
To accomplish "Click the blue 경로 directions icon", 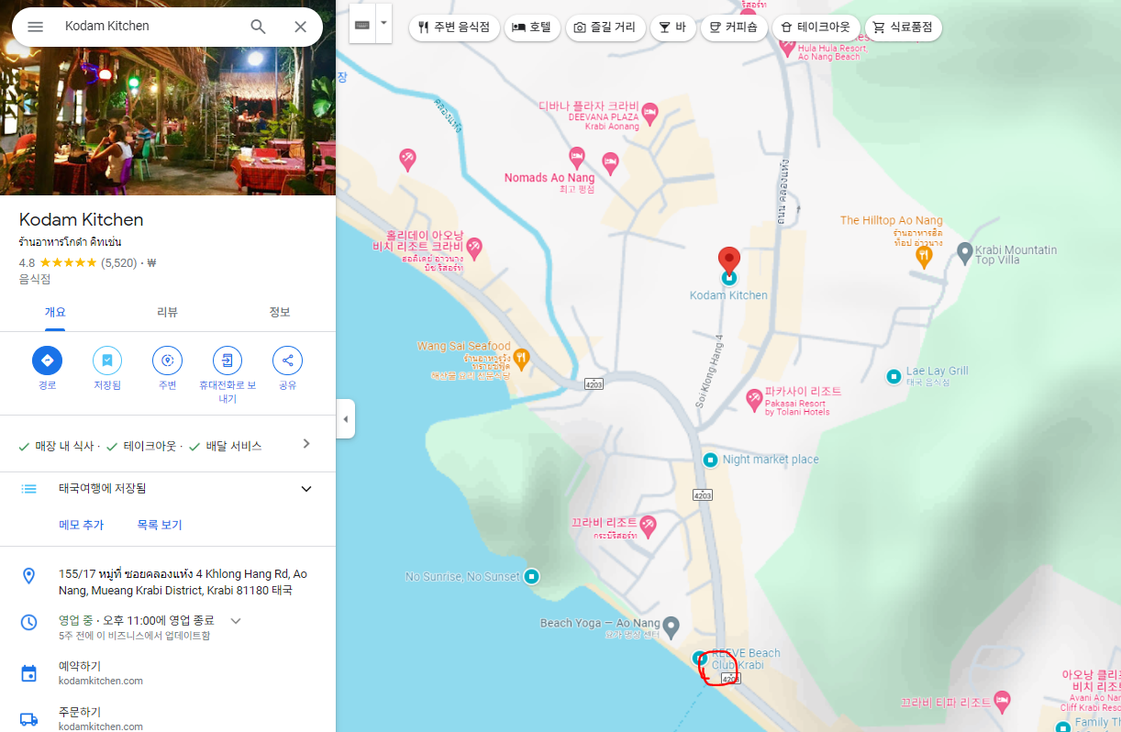I will tap(47, 360).
